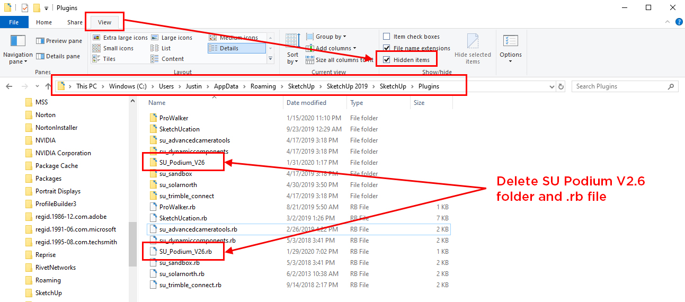Click Hide selected items
Viewport: 685px width, 302px height.
click(x=473, y=49)
